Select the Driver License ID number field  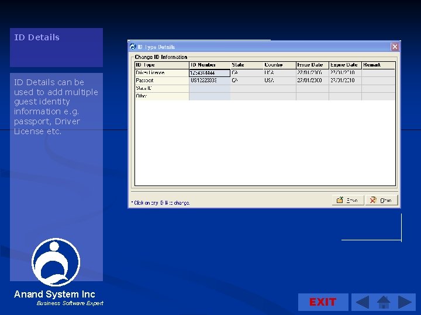[x=210, y=73]
